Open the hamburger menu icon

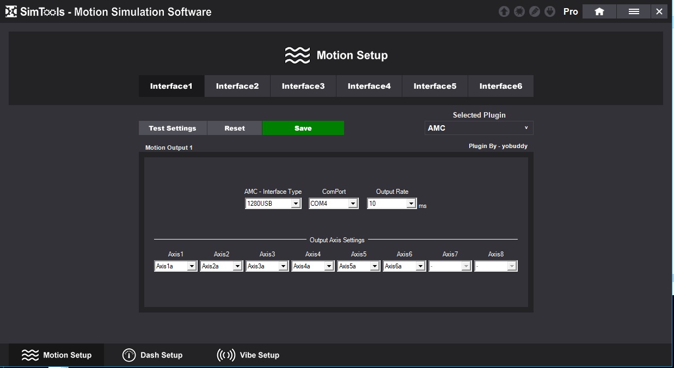coord(634,11)
